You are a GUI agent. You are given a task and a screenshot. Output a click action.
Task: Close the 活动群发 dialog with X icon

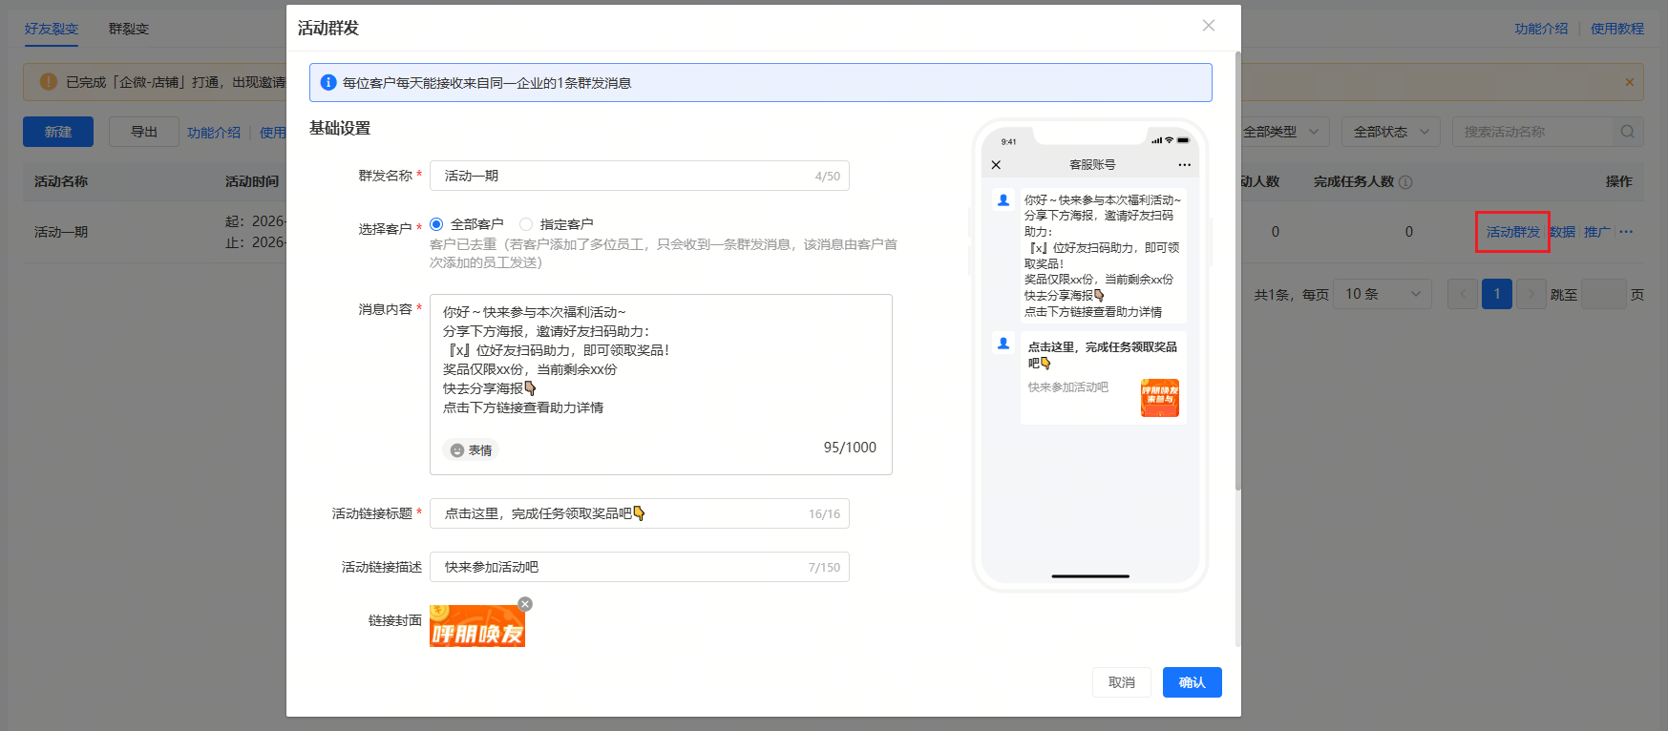coord(1209,26)
